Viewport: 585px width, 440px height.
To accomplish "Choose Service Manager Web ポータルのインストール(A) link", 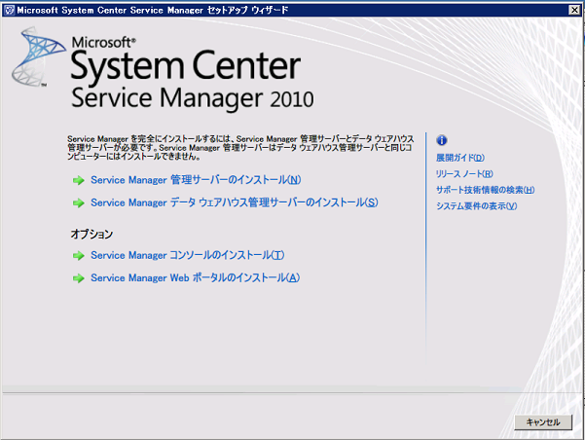I will pos(195,278).
